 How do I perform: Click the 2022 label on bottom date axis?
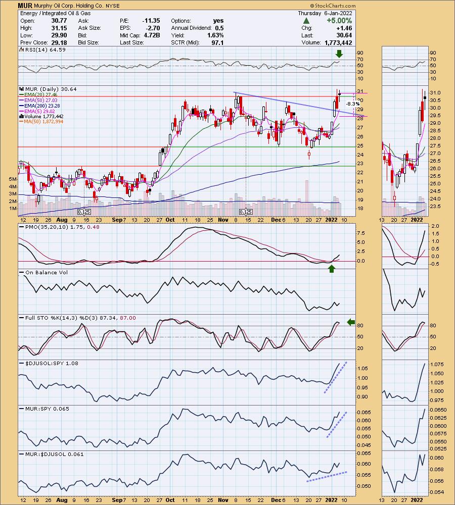(x=331, y=500)
